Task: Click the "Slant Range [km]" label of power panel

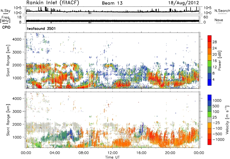Action: (x=8, y=61)
